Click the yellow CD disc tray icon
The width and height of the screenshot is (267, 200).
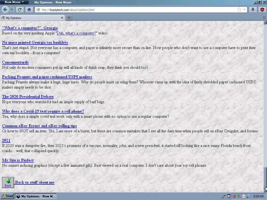pyautogui.click(x=244, y=196)
